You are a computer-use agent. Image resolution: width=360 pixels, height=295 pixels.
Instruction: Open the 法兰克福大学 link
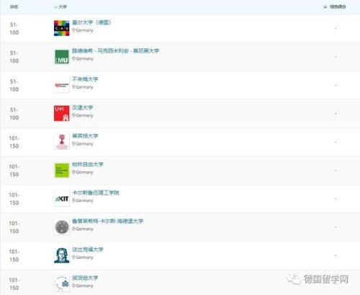[88, 250]
